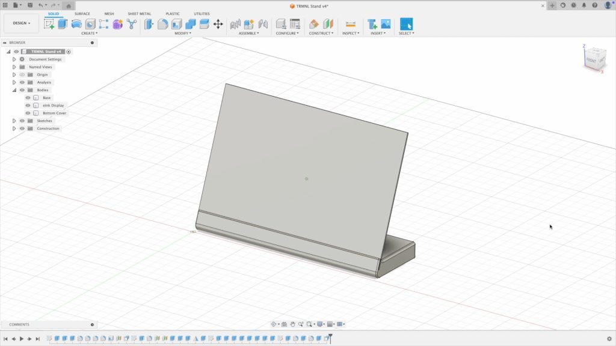Open the Create Sketch tool

click(49, 23)
